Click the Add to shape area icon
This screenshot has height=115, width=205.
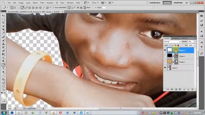[72, 8]
